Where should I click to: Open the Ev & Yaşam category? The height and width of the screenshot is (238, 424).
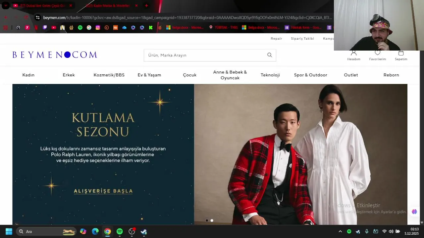[149, 75]
